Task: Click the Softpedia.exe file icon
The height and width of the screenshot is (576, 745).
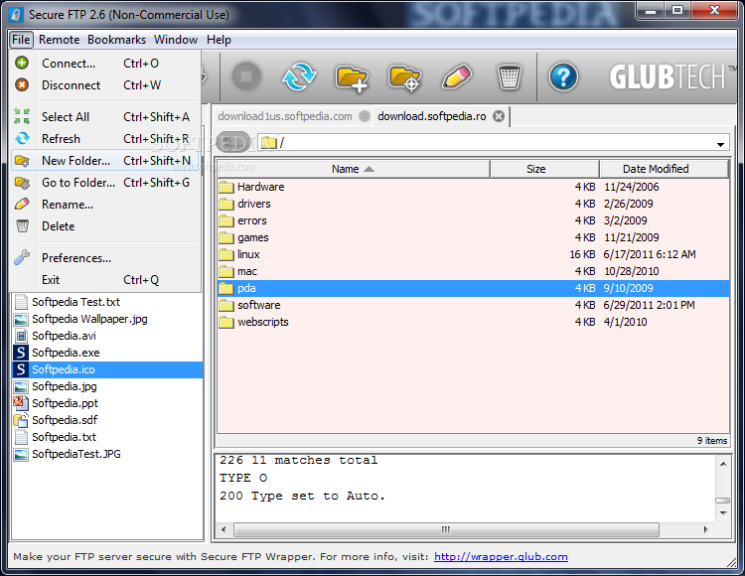Action: click(x=21, y=353)
